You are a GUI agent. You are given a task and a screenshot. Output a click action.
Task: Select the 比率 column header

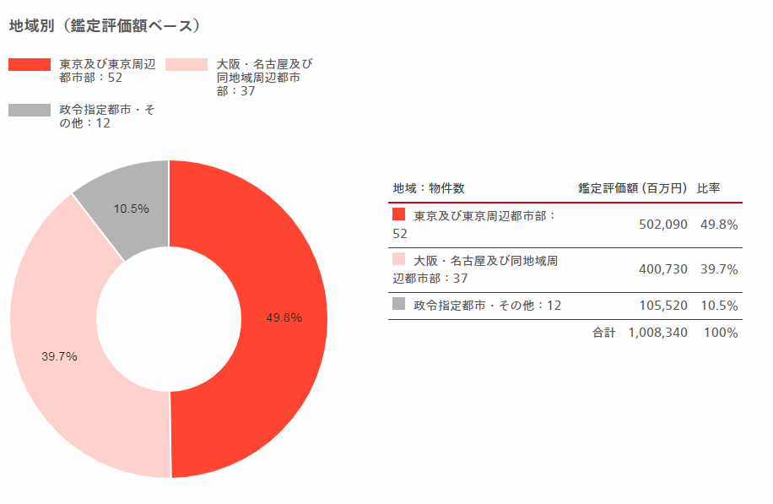coord(708,188)
